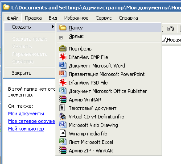Open the Мое сетевое окружение link
181x164 pixels.
coord(32,121)
